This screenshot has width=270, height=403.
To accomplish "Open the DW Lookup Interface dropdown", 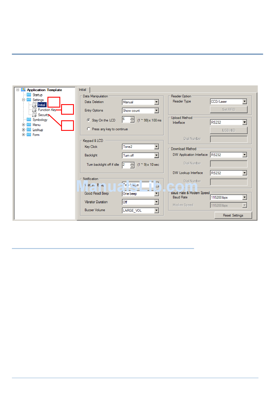I will tap(245, 173).
